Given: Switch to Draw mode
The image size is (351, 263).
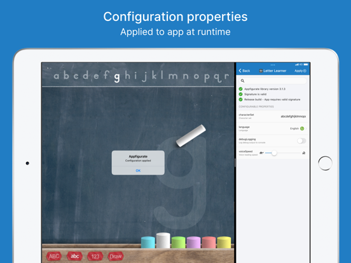Looking at the screenshot, I should point(116,256).
